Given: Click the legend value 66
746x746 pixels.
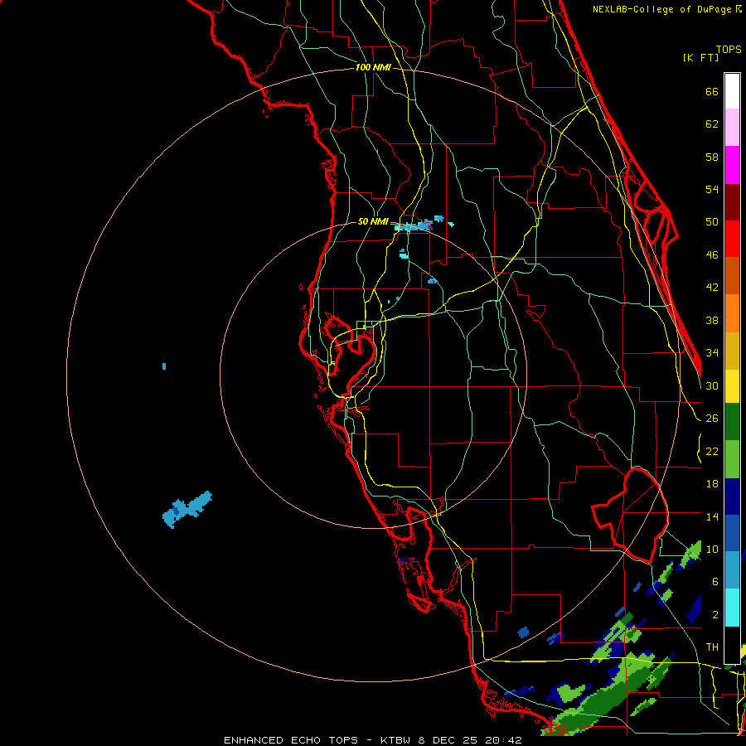Looking at the screenshot, I should pos(712,91).
